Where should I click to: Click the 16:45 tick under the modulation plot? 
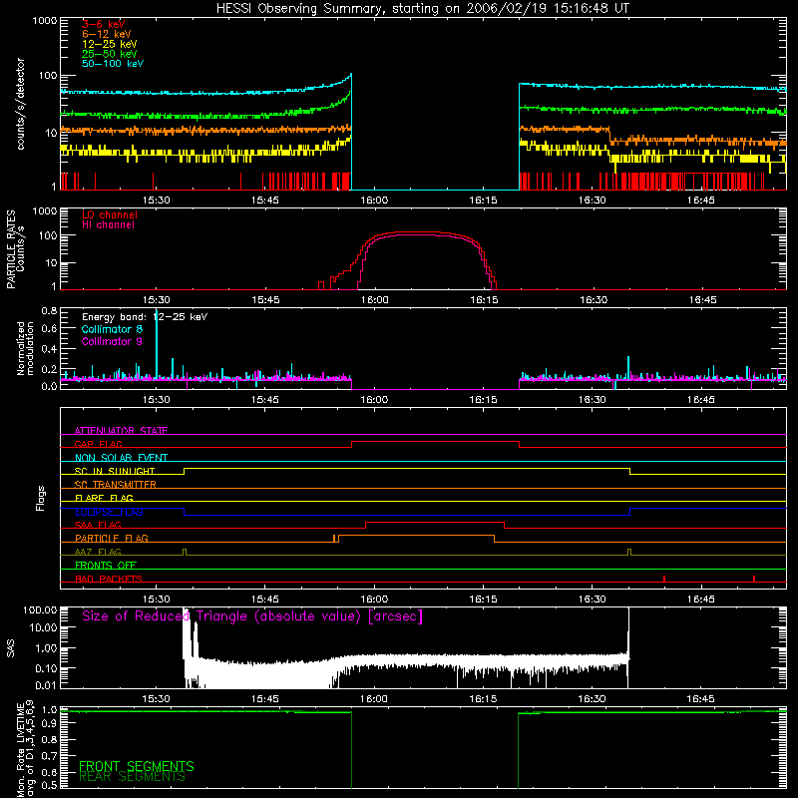tap(701, 400)
